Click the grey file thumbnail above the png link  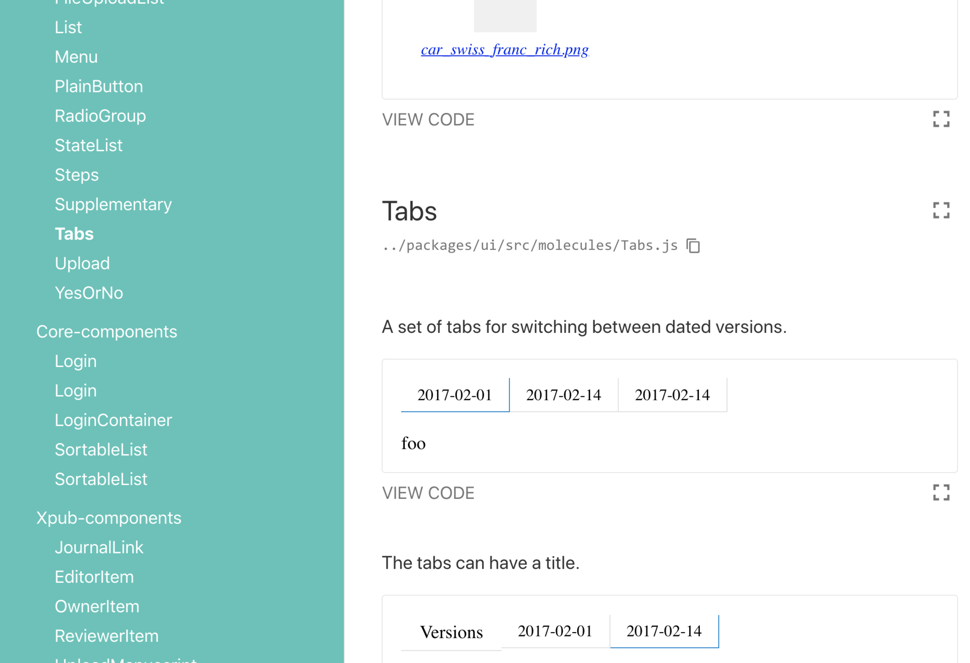[504, 16]
